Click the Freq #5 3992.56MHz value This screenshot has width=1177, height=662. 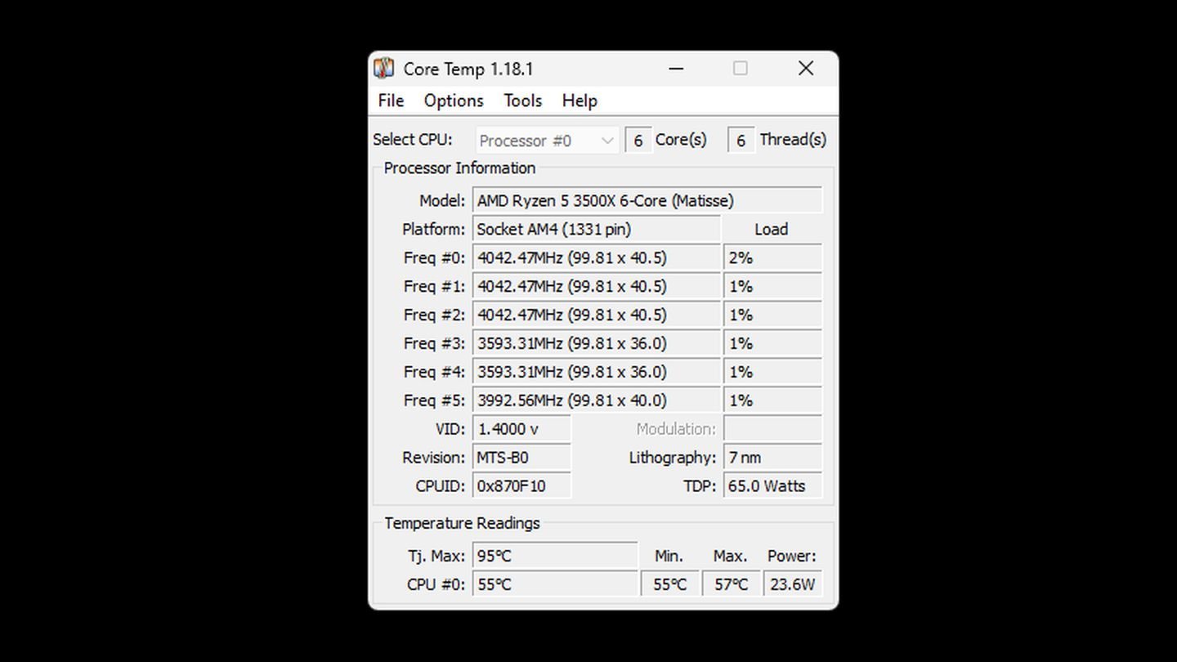coord(597,400)
